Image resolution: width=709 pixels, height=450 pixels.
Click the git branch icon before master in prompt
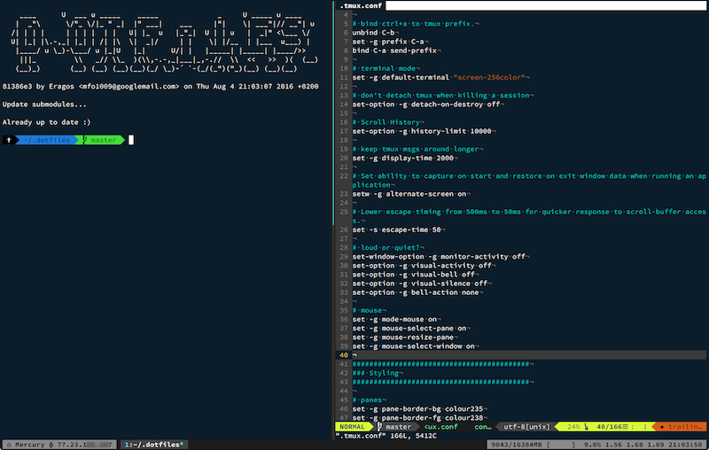pyautogui.click(x=86, y=140)
